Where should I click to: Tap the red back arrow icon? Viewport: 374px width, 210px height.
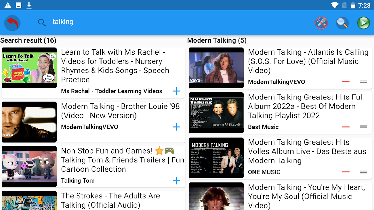point(12,23)
